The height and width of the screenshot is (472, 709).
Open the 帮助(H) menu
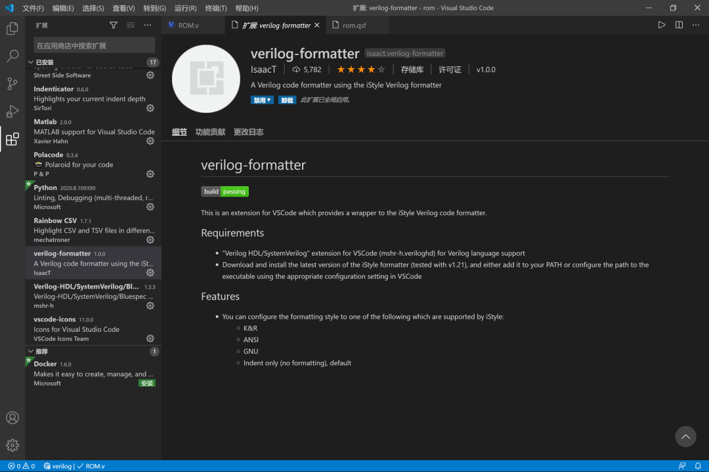246,8
